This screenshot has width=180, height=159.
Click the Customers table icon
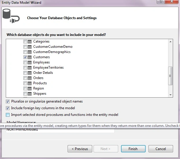pyautogui.click(x=30, y=57)
